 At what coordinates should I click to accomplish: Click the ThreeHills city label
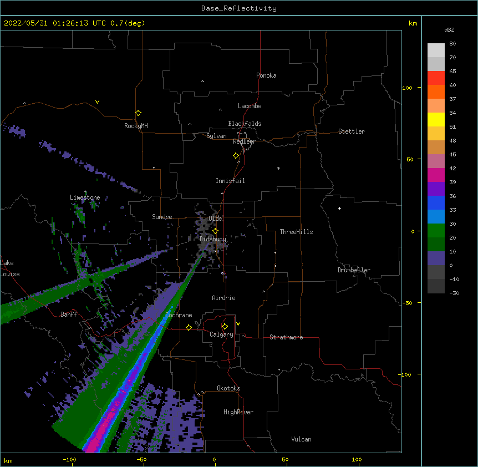tap(296, 232)
